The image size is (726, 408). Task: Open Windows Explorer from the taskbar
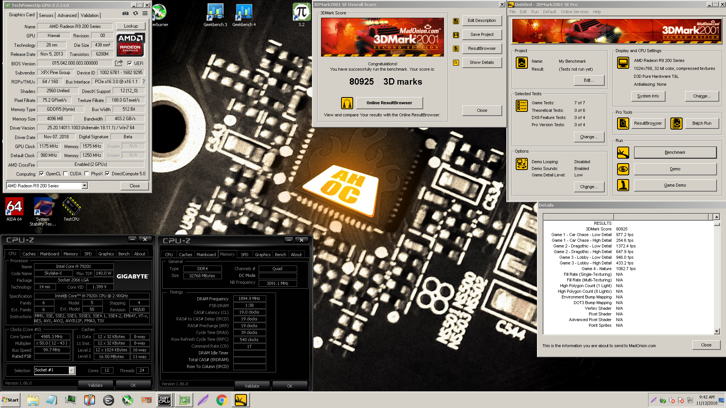tap(33, 400)
